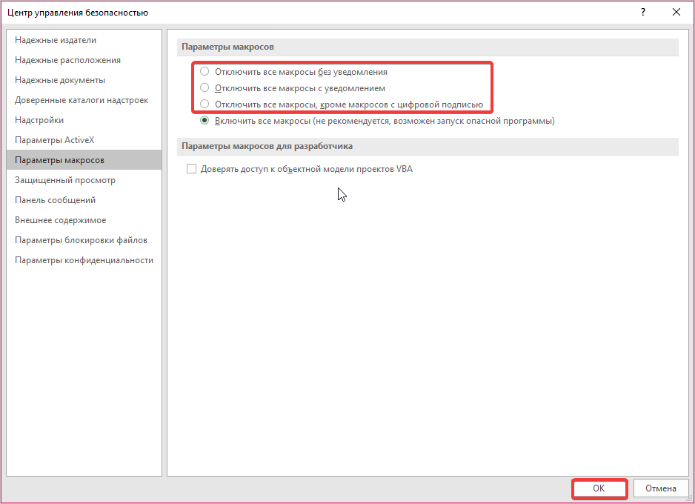Open 'Надежные расположения' section
This screenshot has width=695, height=504.
[x=67, y=60]
